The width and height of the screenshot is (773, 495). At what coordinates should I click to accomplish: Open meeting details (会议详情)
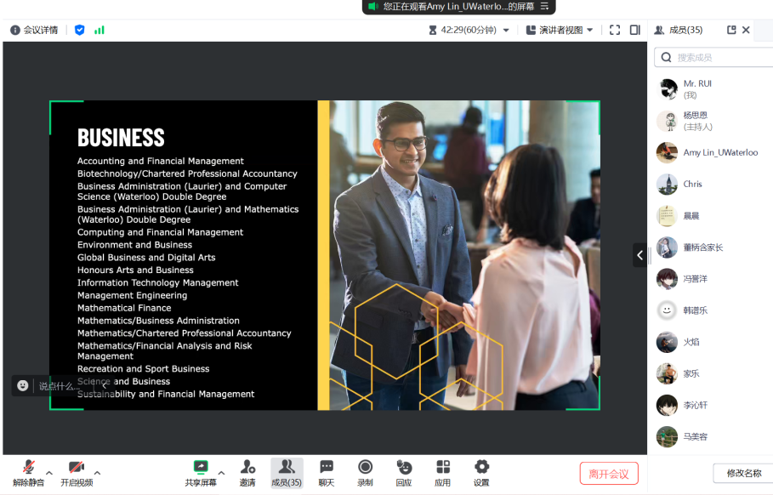click(x=34, y=30)
